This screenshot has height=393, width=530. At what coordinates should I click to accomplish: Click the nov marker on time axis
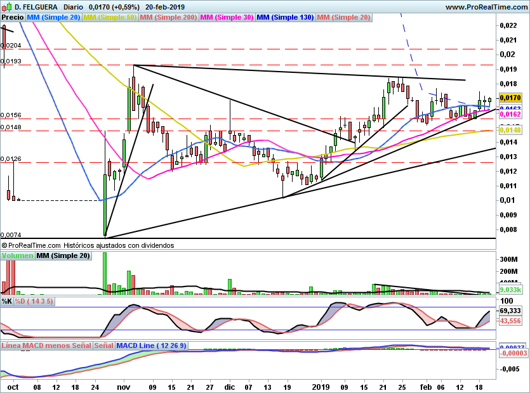(123, 387)
